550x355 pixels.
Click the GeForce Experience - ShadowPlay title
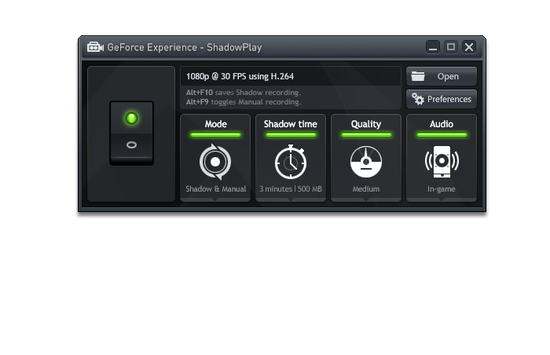[x=185, y=47]
